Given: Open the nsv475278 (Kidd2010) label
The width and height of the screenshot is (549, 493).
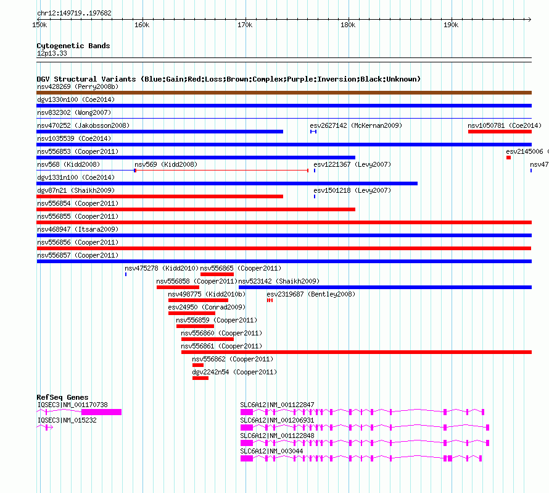Looking at the screenshot, I should click(x=162, y=268).
